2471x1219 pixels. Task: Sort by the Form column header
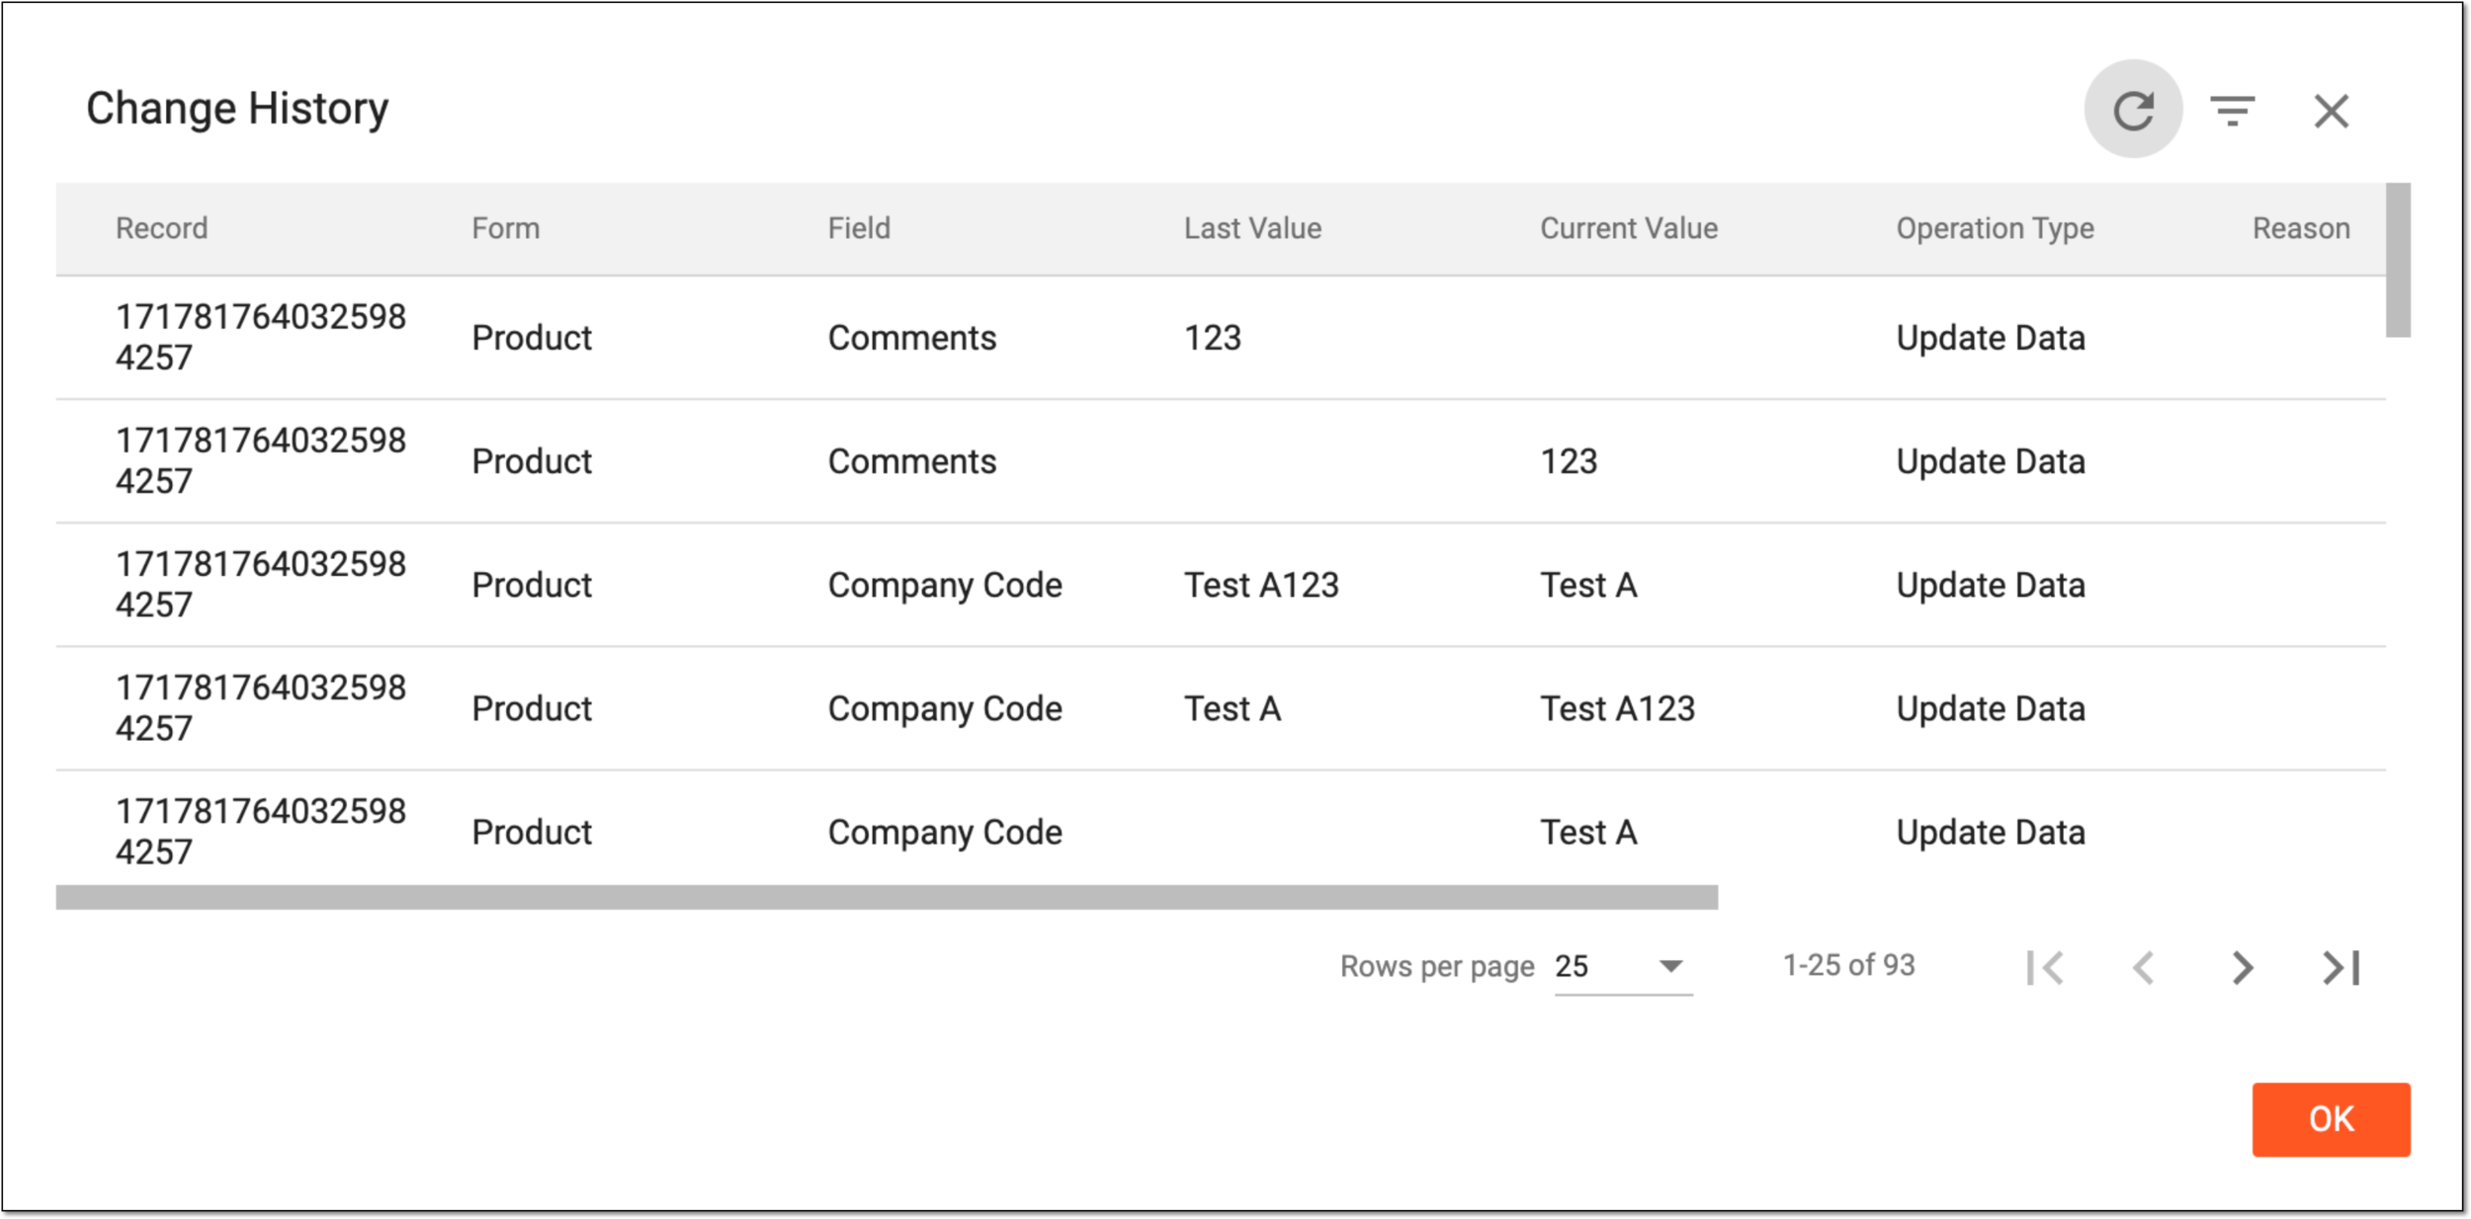coord(505,228)
